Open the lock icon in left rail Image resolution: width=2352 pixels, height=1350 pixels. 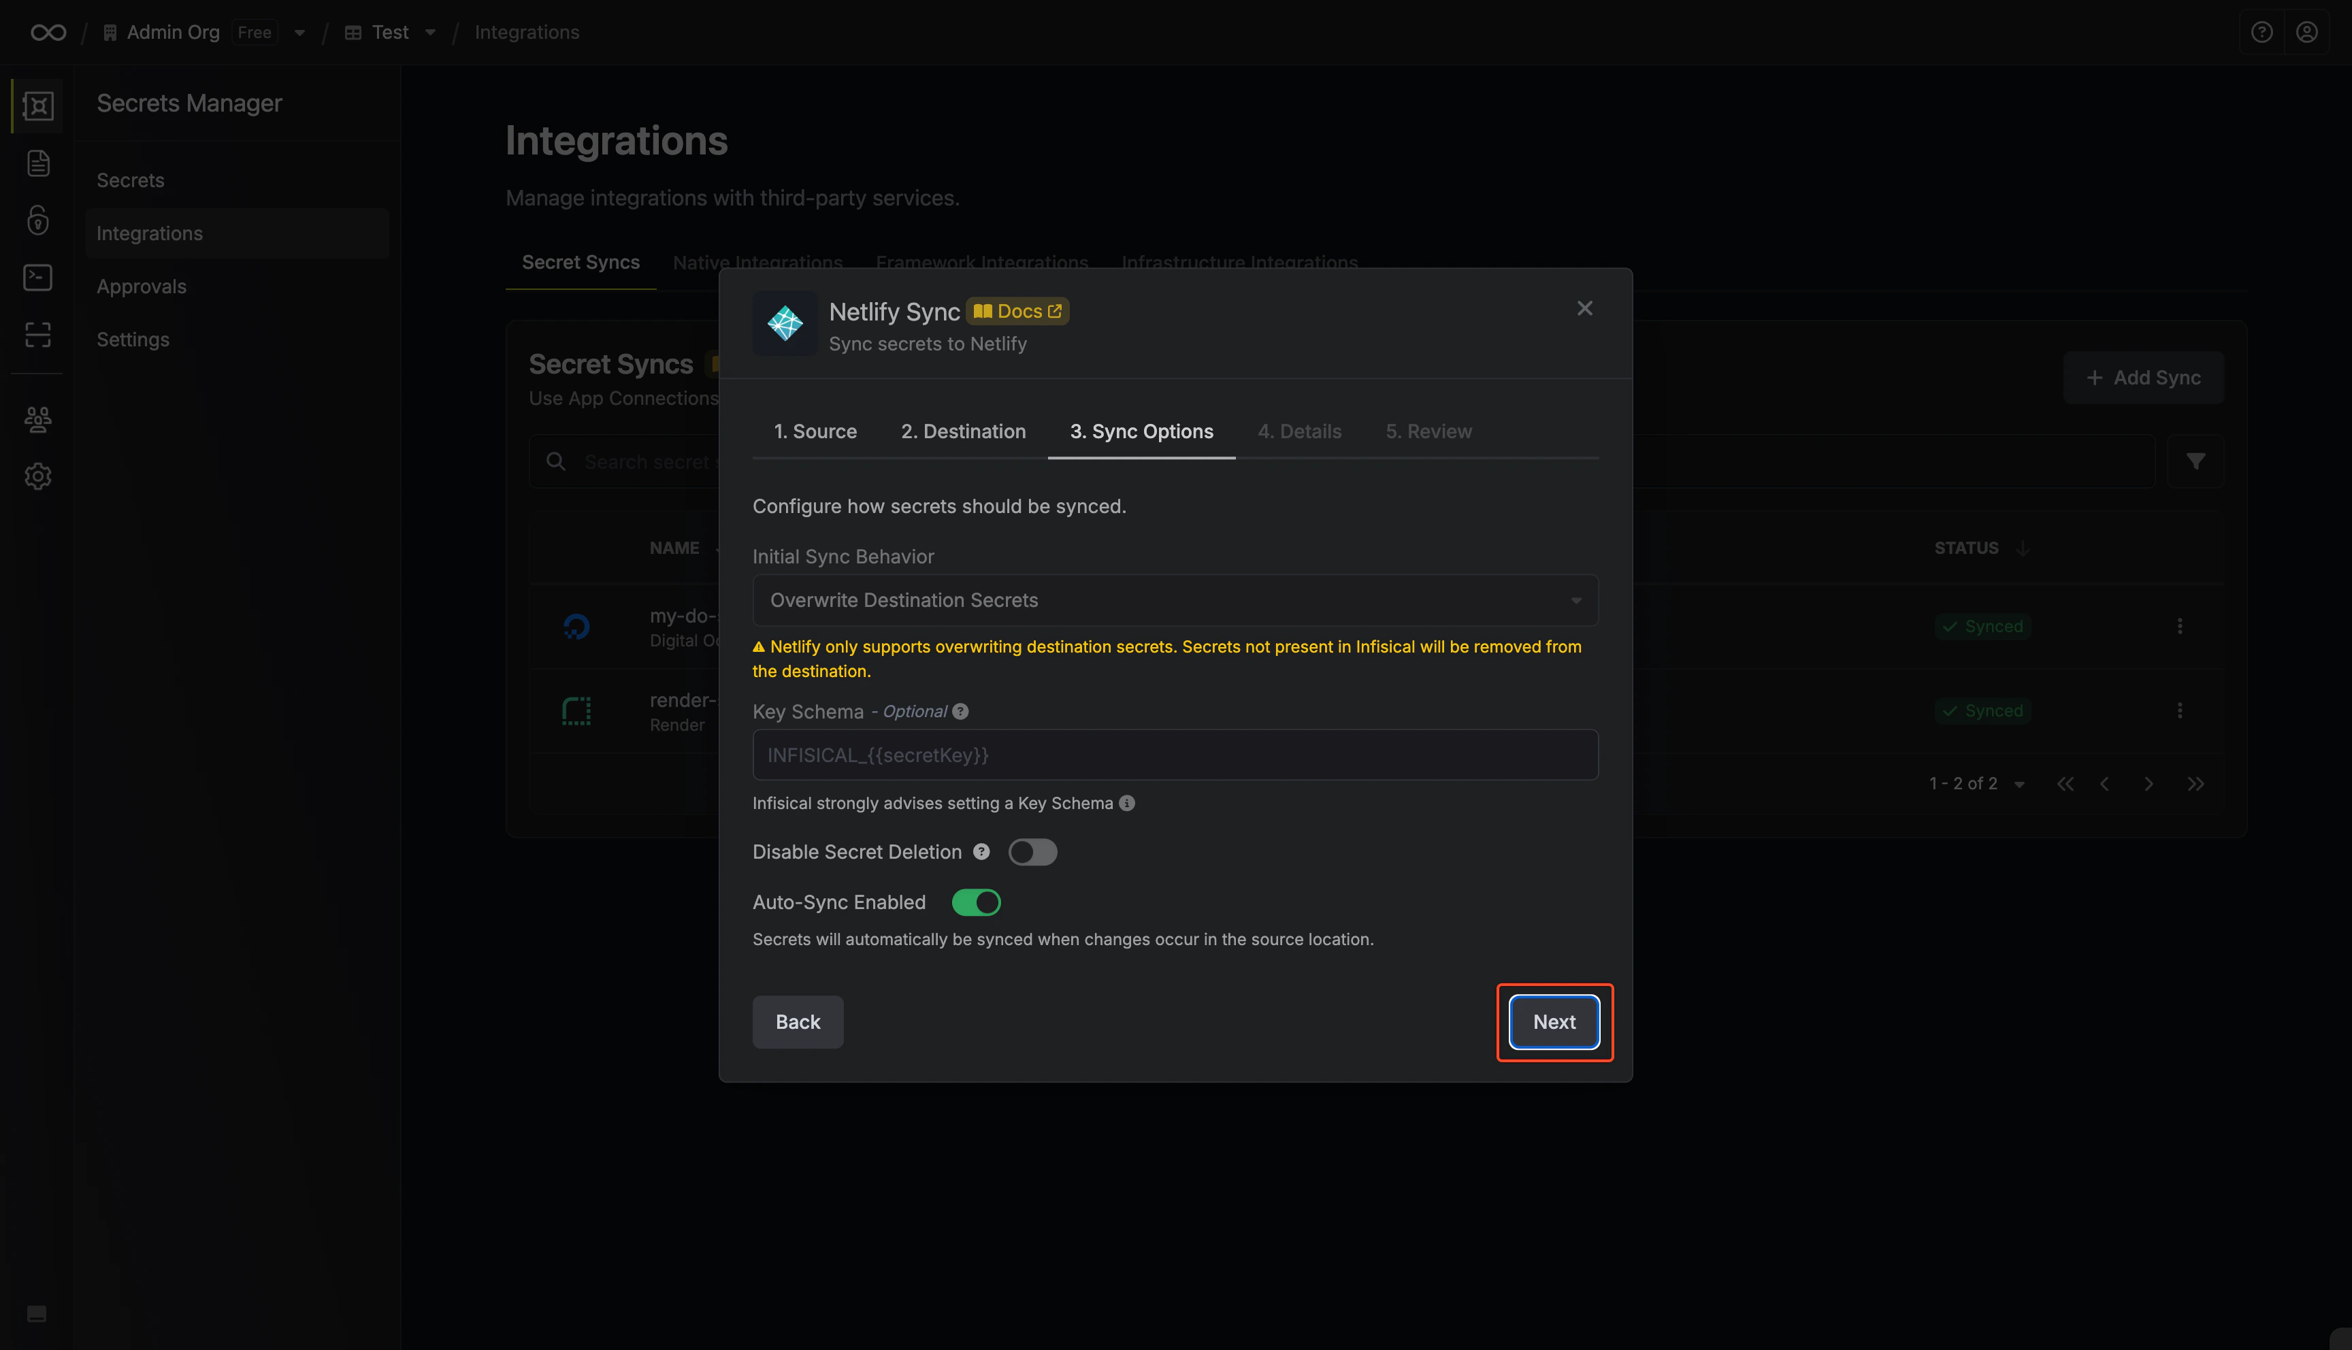click(x=38, y=220)
